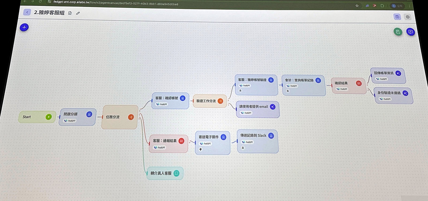This screenshot has height=201, width=428.
Task: Click the orange branch icon on 驗證工作分流 node
Action: click(220, 101)
